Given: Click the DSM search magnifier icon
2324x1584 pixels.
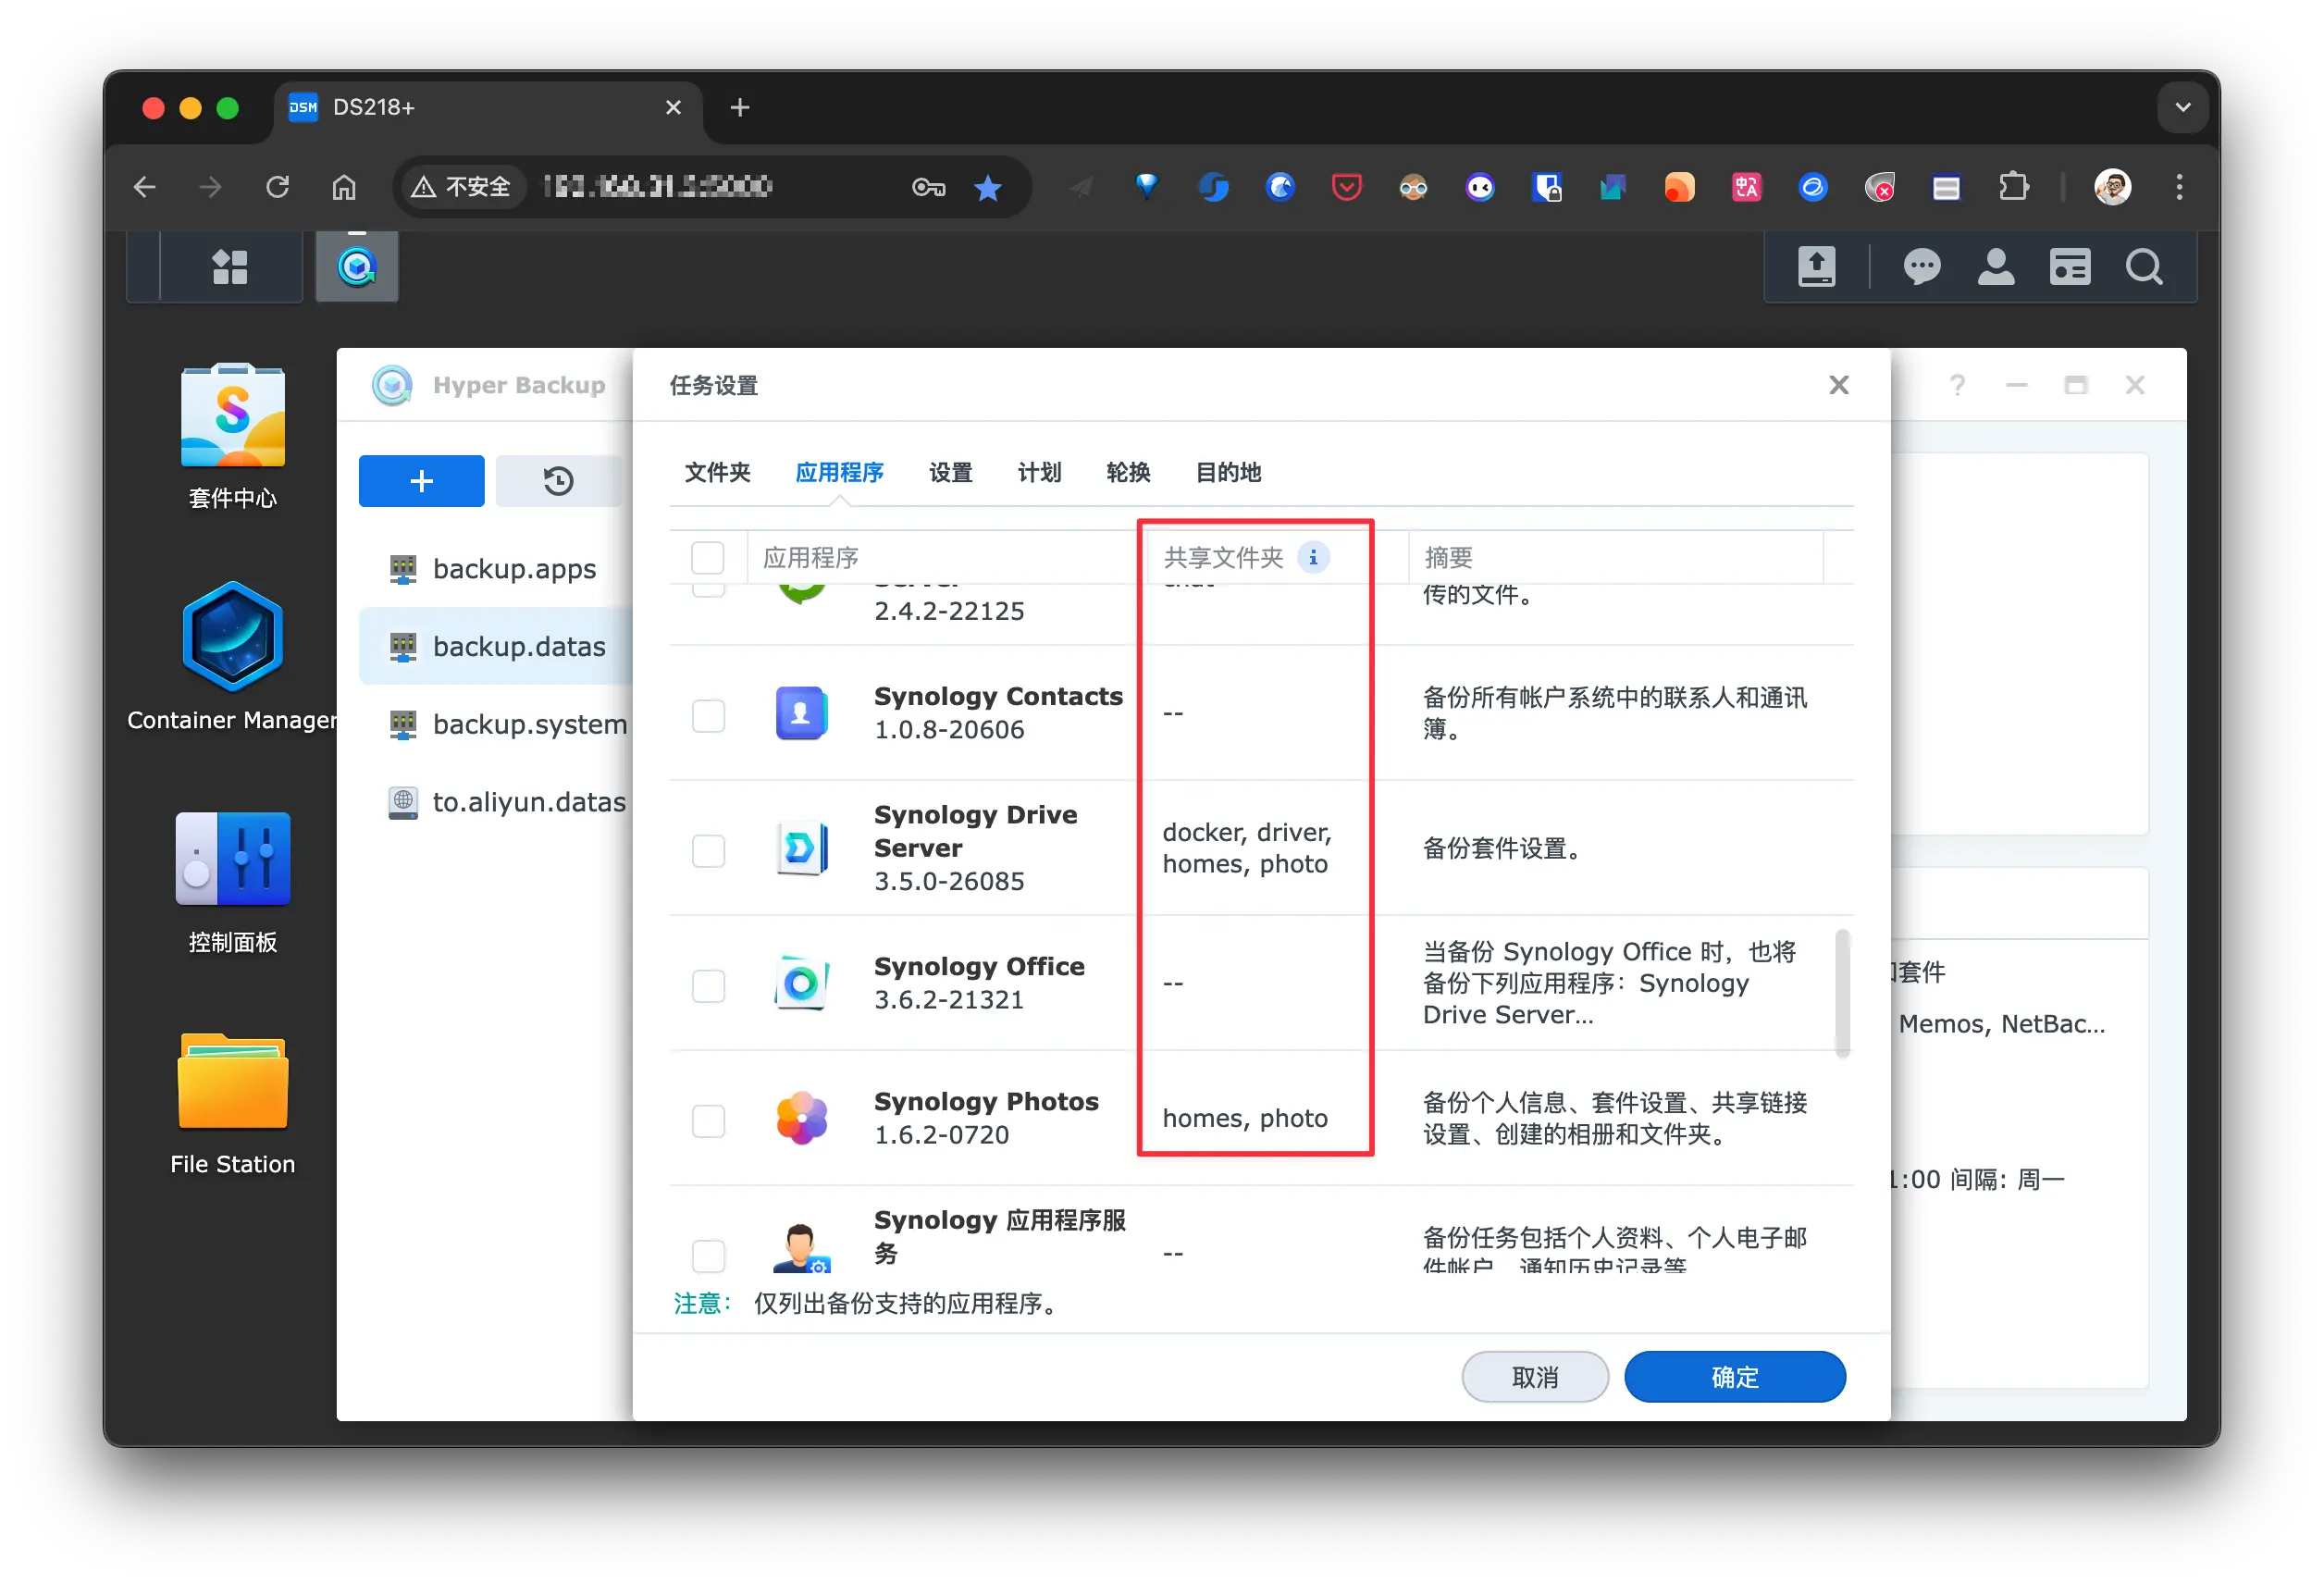Looking at the screenshot, I should (x=2143, y=267).
